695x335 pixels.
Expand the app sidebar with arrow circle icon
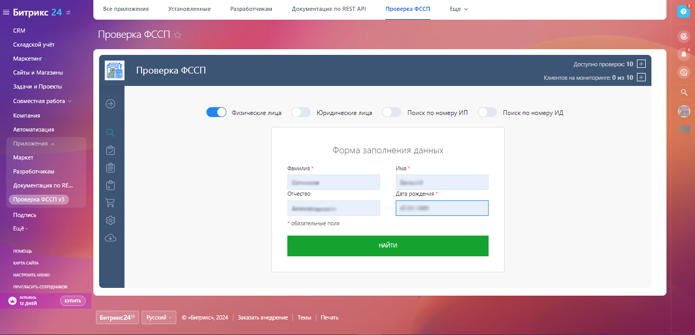click(x=110, y=104)
